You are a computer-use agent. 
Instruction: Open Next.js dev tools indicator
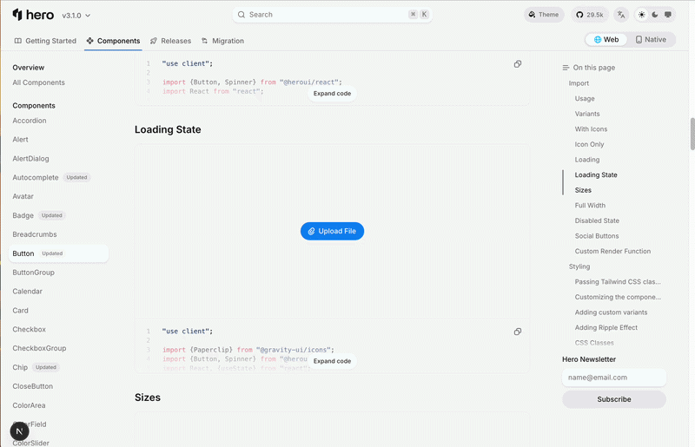pos(19,431)
